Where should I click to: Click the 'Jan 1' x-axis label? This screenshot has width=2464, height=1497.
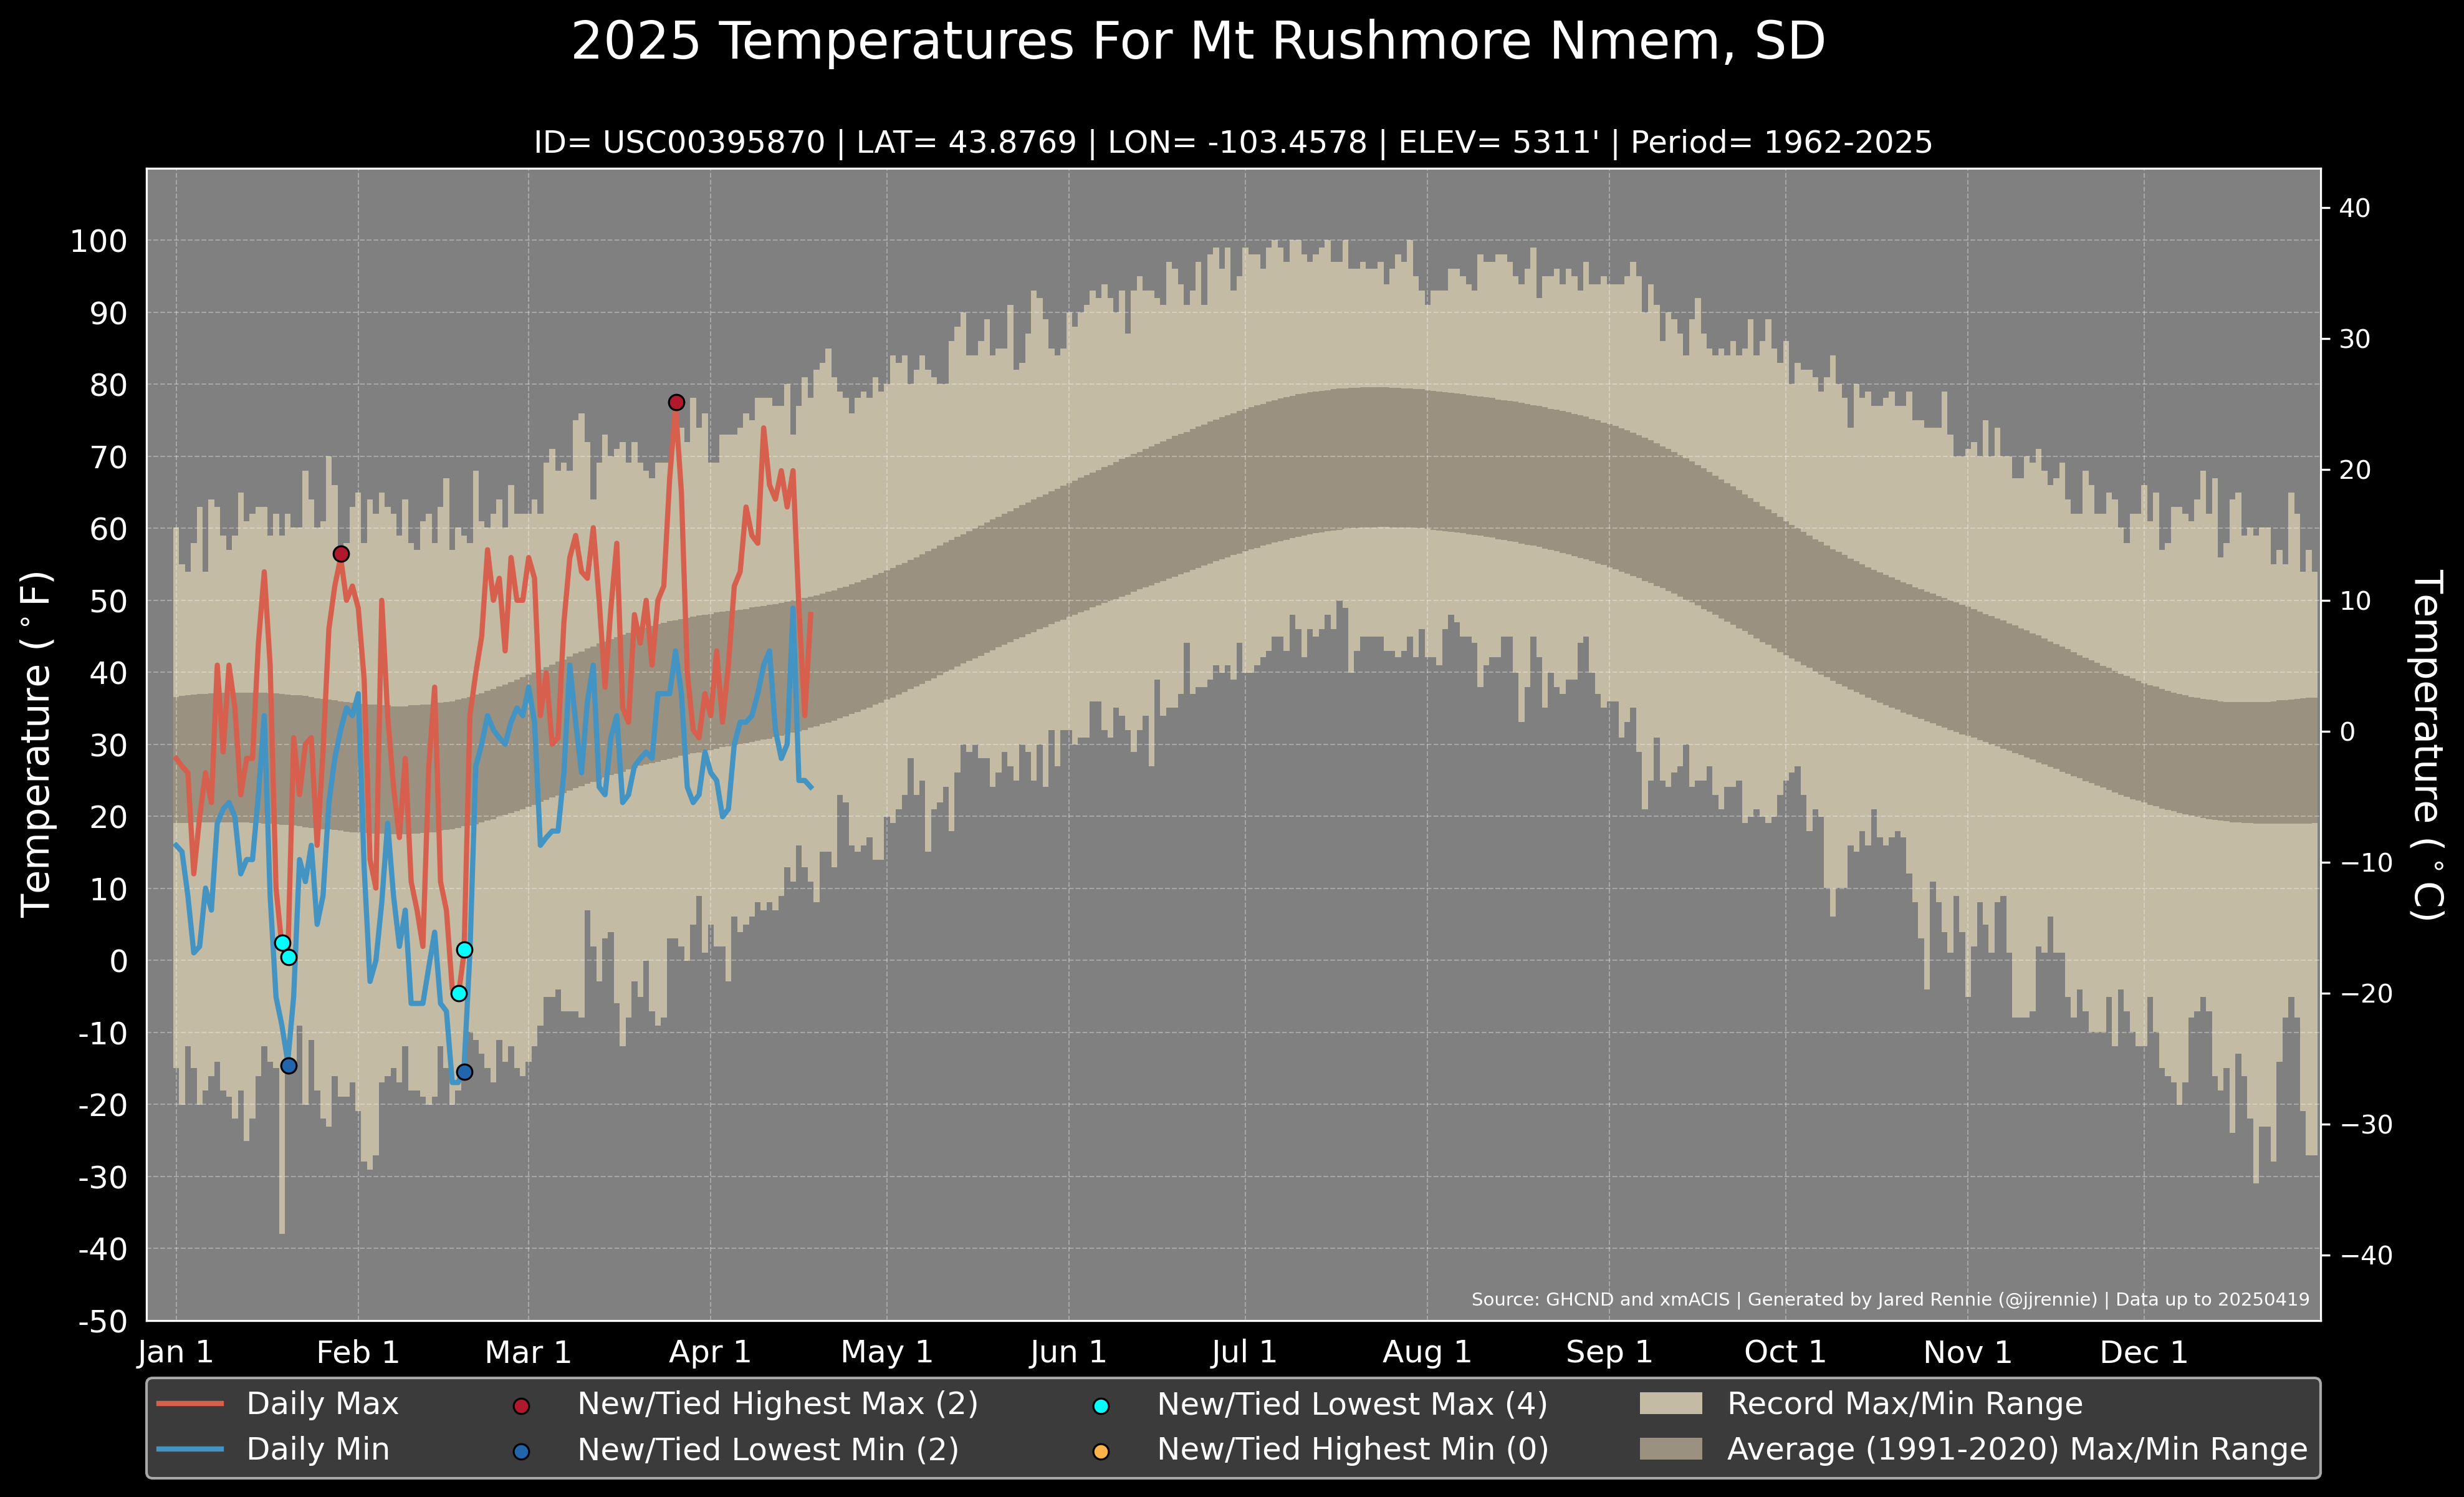pos(176,1352)
